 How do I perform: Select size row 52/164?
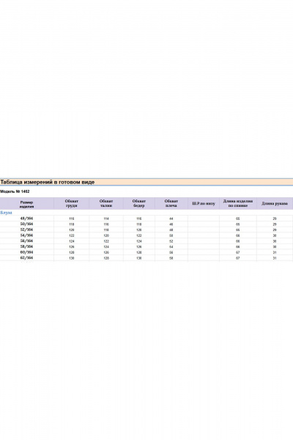[146, 230]
